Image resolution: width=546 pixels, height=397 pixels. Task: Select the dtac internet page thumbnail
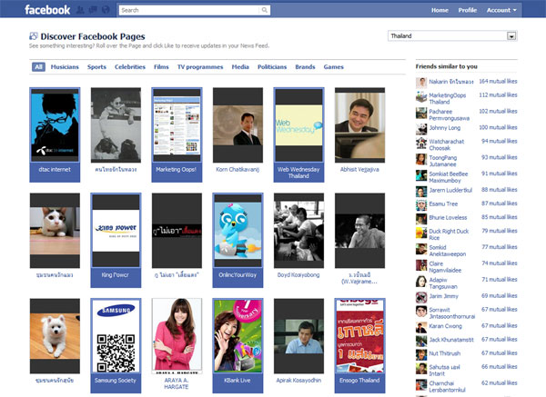(55, 125)
